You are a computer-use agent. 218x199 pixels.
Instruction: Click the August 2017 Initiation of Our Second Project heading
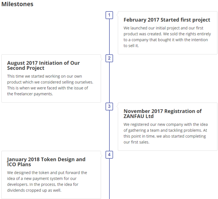coord(43,65)
